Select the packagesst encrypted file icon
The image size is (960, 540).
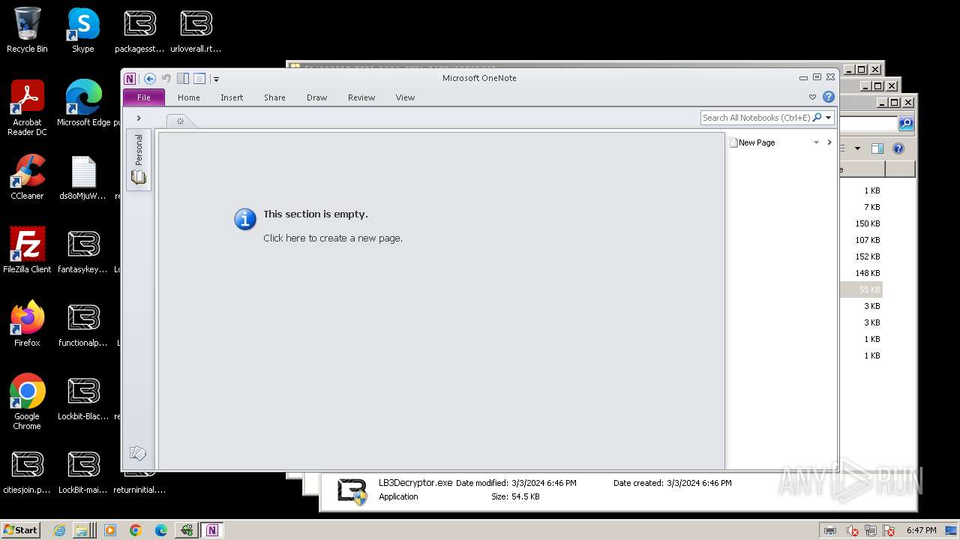click(139, 30)
